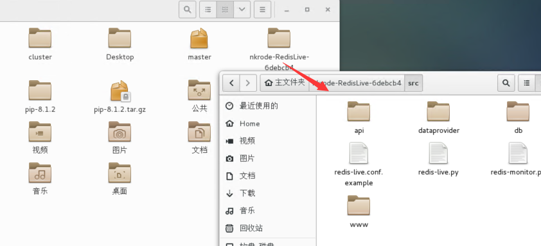The width and height of the screenshot is (541, 246).
Task: Select 文档 in sidebar
Action: pyautogui.click(x=268, y=176)
